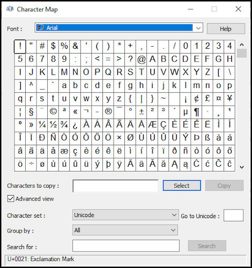Pick the German sharp ß character
Viewport: 252px width, 268px height.
click(x=207, y=138)
